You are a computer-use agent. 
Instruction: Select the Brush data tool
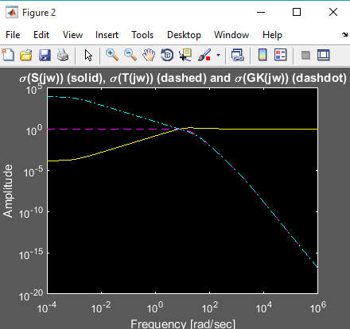tap(204, 55)
